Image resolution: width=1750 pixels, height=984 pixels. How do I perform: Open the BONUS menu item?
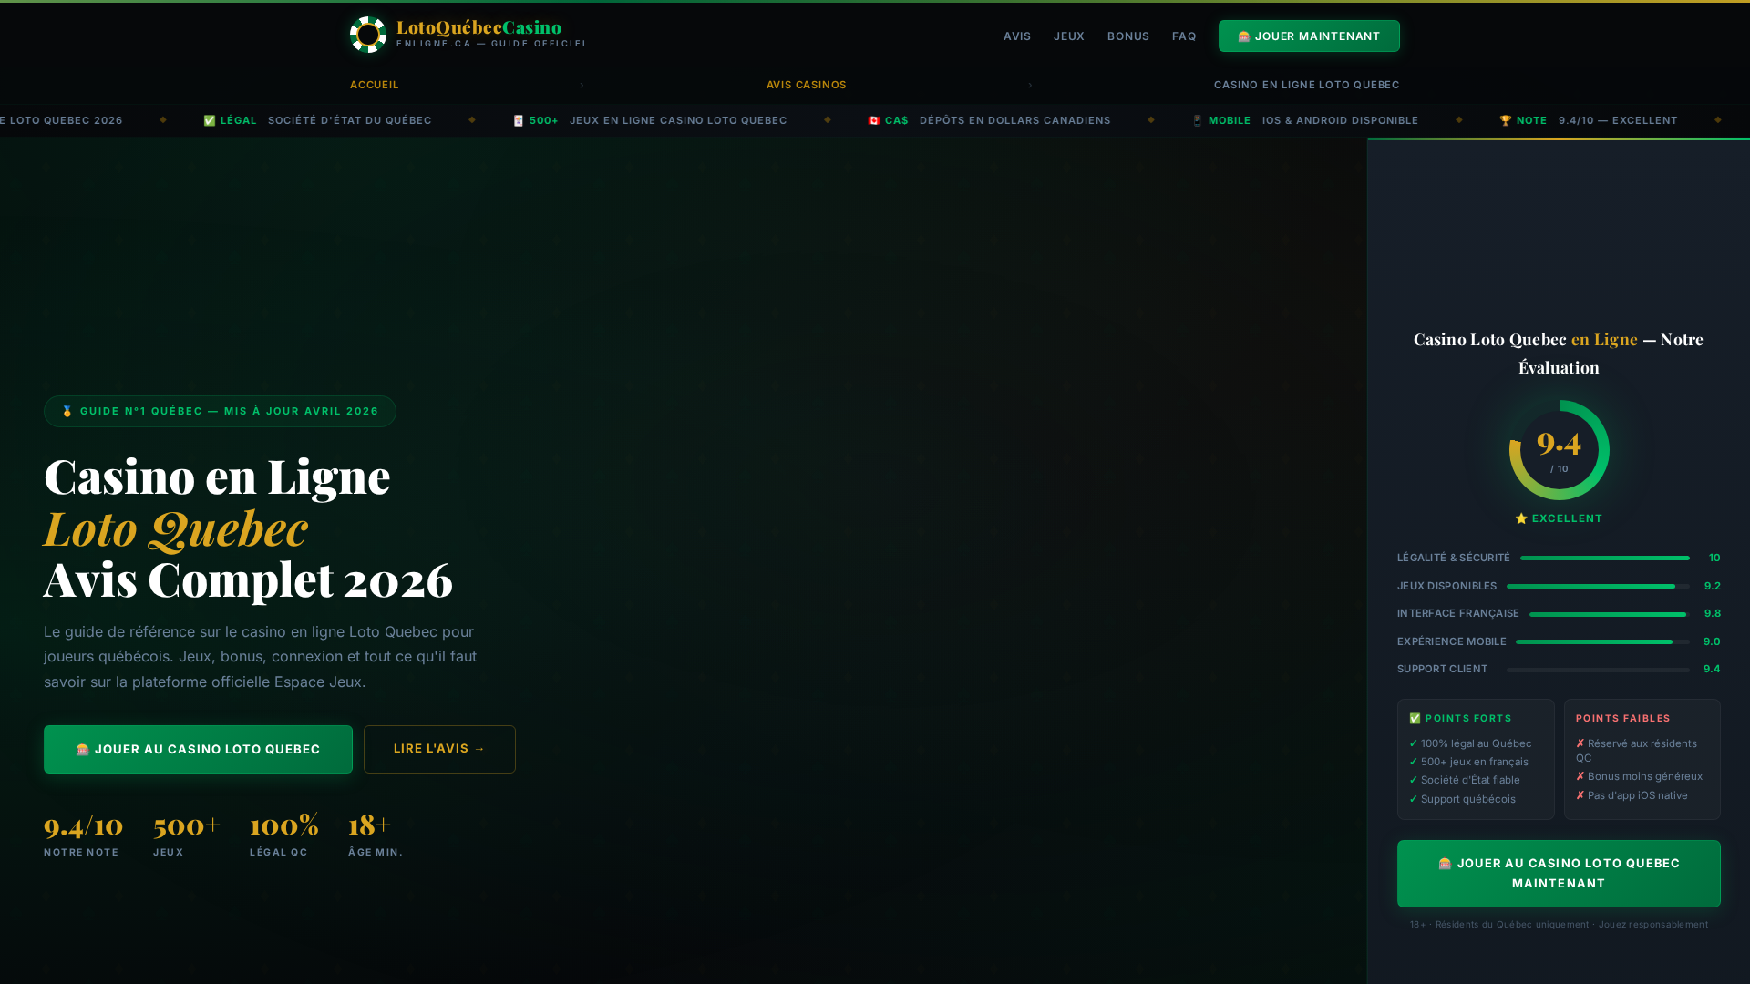coord(1128,36)
